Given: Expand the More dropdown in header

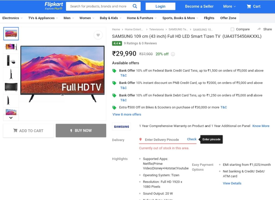Looking at the screenshot, I should 229,6.
